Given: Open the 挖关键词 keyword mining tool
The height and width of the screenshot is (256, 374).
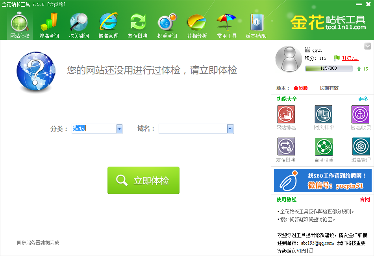Looking at the screenshot, I should pyautogui.click(x=79, y=26).
